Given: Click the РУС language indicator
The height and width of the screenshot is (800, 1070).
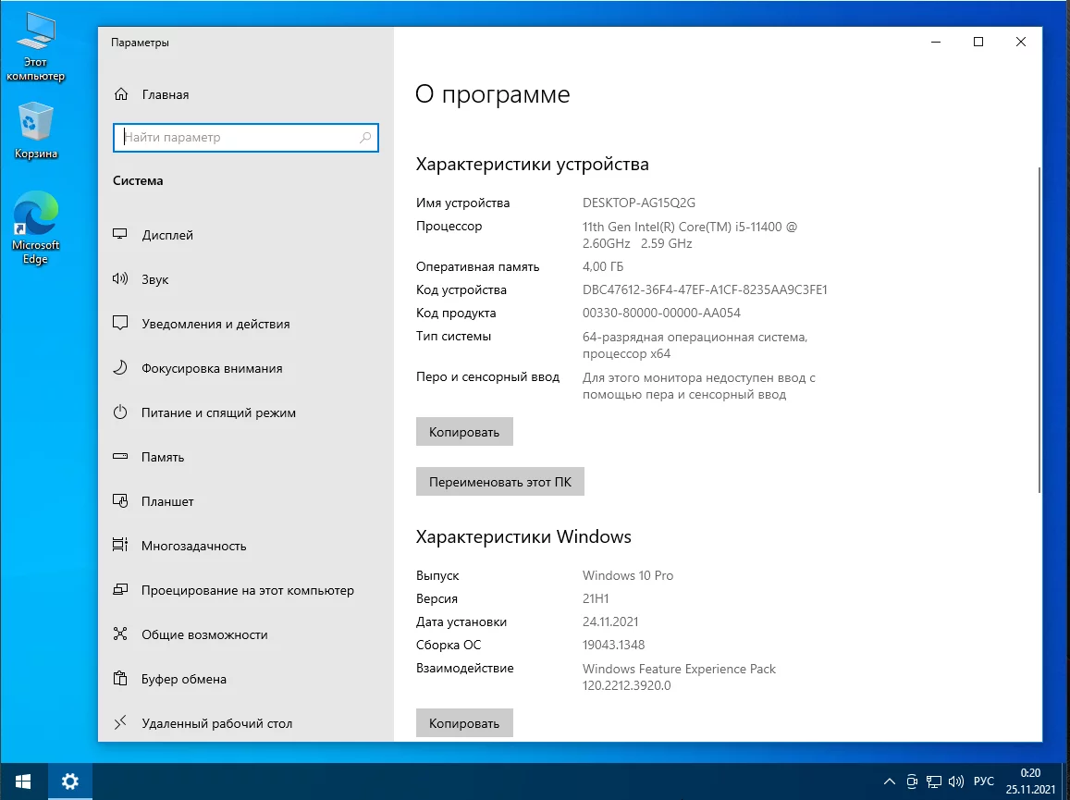Looking at the screenshot, I should point(983,782).
